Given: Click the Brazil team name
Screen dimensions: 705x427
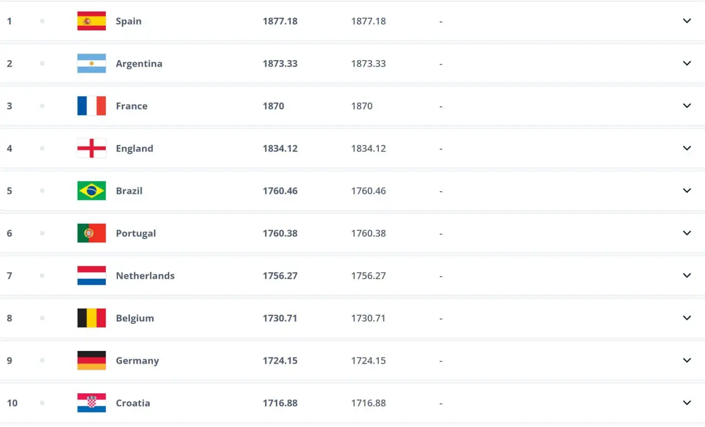Looking at the screenshot, I should coord(129,191).
